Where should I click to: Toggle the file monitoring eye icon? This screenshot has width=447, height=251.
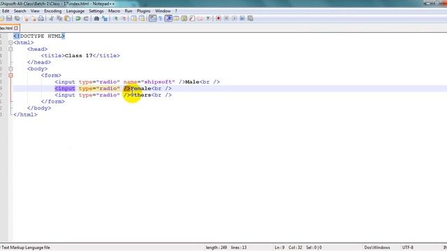click(208, 19)
